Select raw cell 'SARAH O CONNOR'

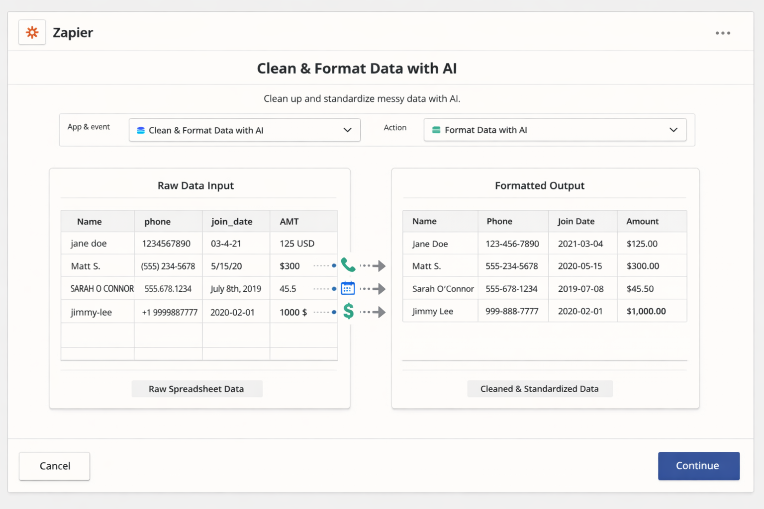97,288
